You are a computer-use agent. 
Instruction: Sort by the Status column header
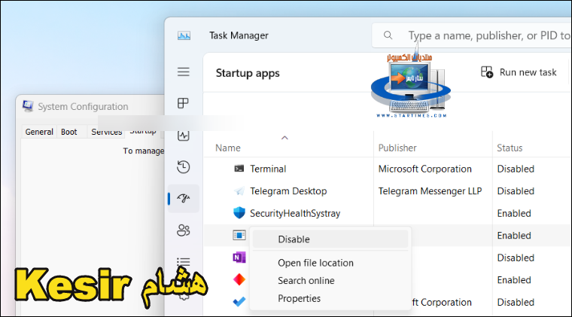510,148
